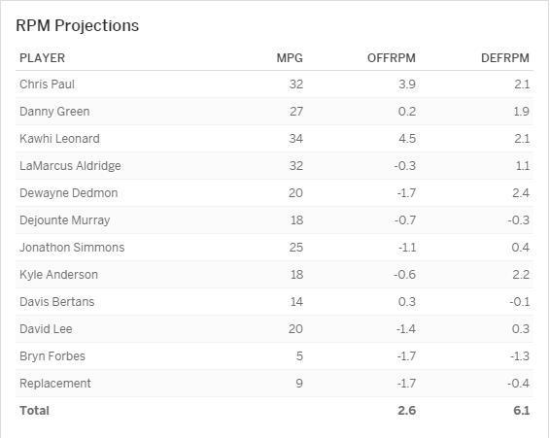Screen dimensions: 550x438
Task: Click Kyle Anderson in the table
Action: (58, 275)
